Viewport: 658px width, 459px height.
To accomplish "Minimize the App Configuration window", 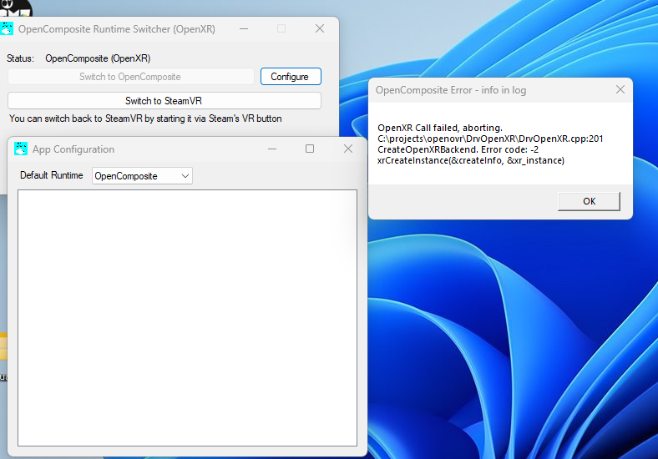I will pyautogui.click(x=272, y=149).
